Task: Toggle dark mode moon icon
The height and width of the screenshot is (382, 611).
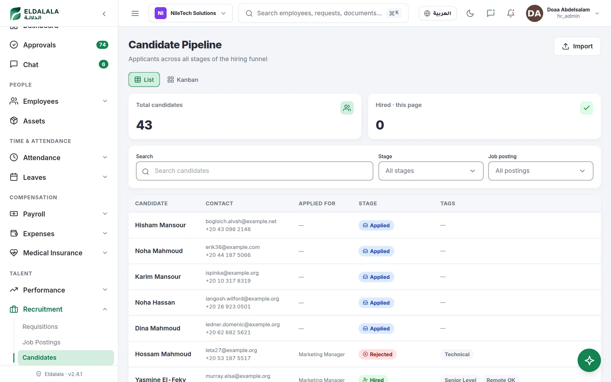Action: pos(470,13)
